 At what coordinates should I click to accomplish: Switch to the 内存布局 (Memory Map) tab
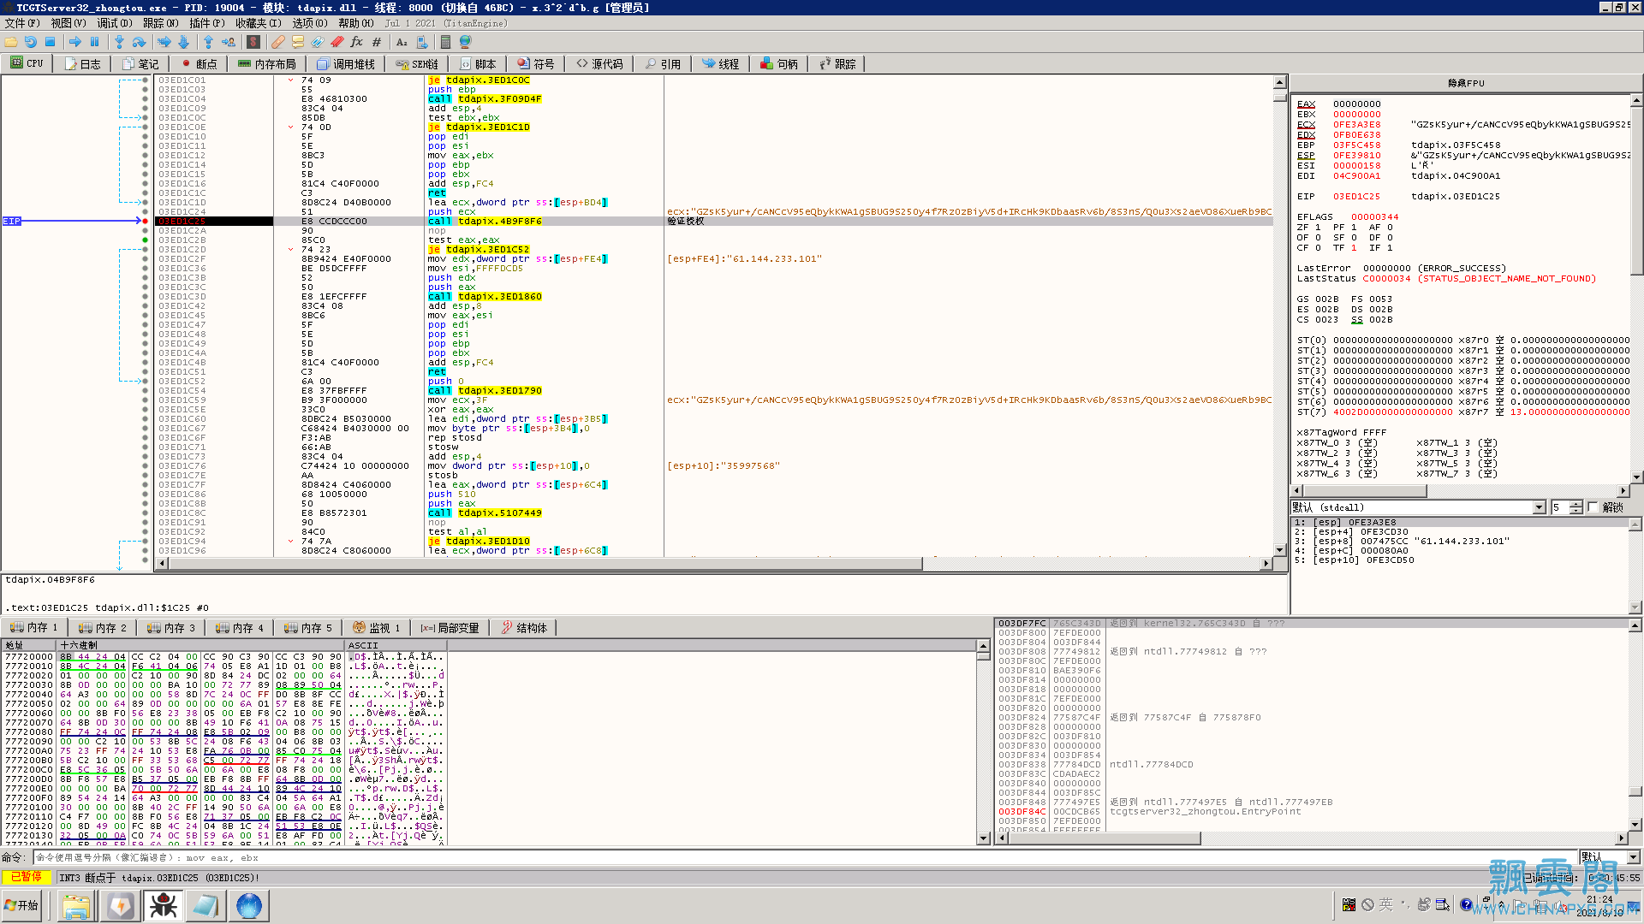click(x=267, y=64)
